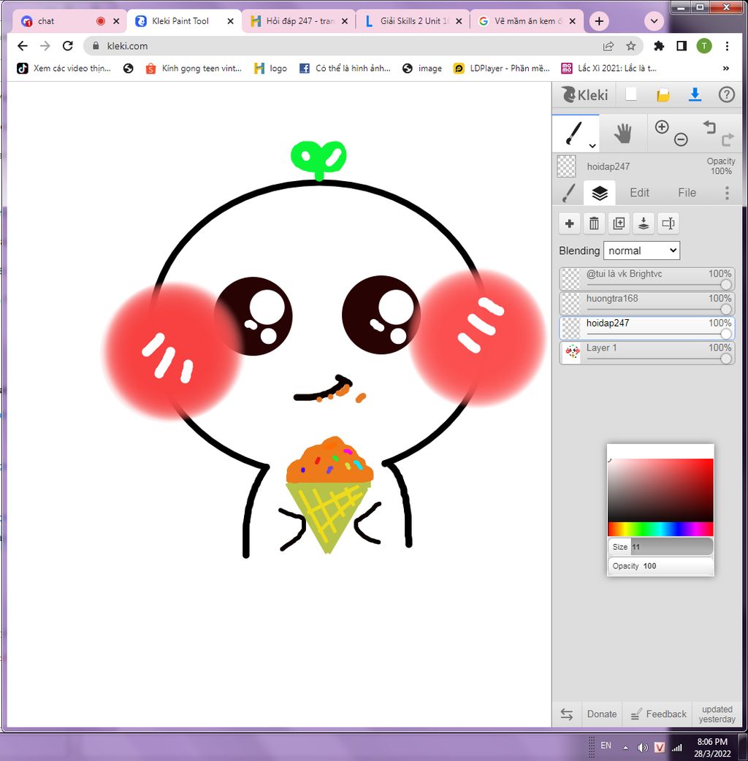Flip the panel side with swap arrows
Screen dimensions: 748x761
[567, 714]
